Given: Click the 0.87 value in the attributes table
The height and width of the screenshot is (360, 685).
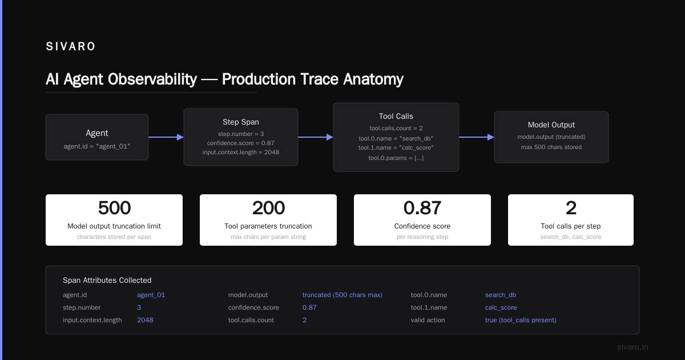Looking at the screenshot, I should click(310, 307).
